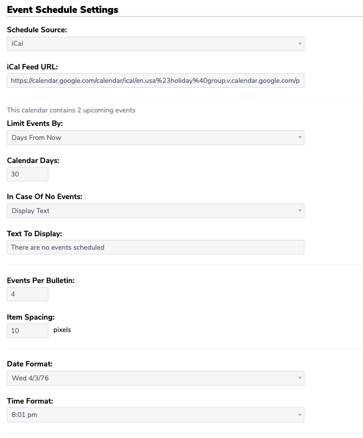This screenshot has height=438, width=363.
Task: Click the Days From Now dropdown arrow
Action: coord(300,137)
